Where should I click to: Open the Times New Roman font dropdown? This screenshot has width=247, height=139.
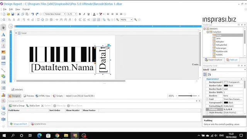click(64, 14)
